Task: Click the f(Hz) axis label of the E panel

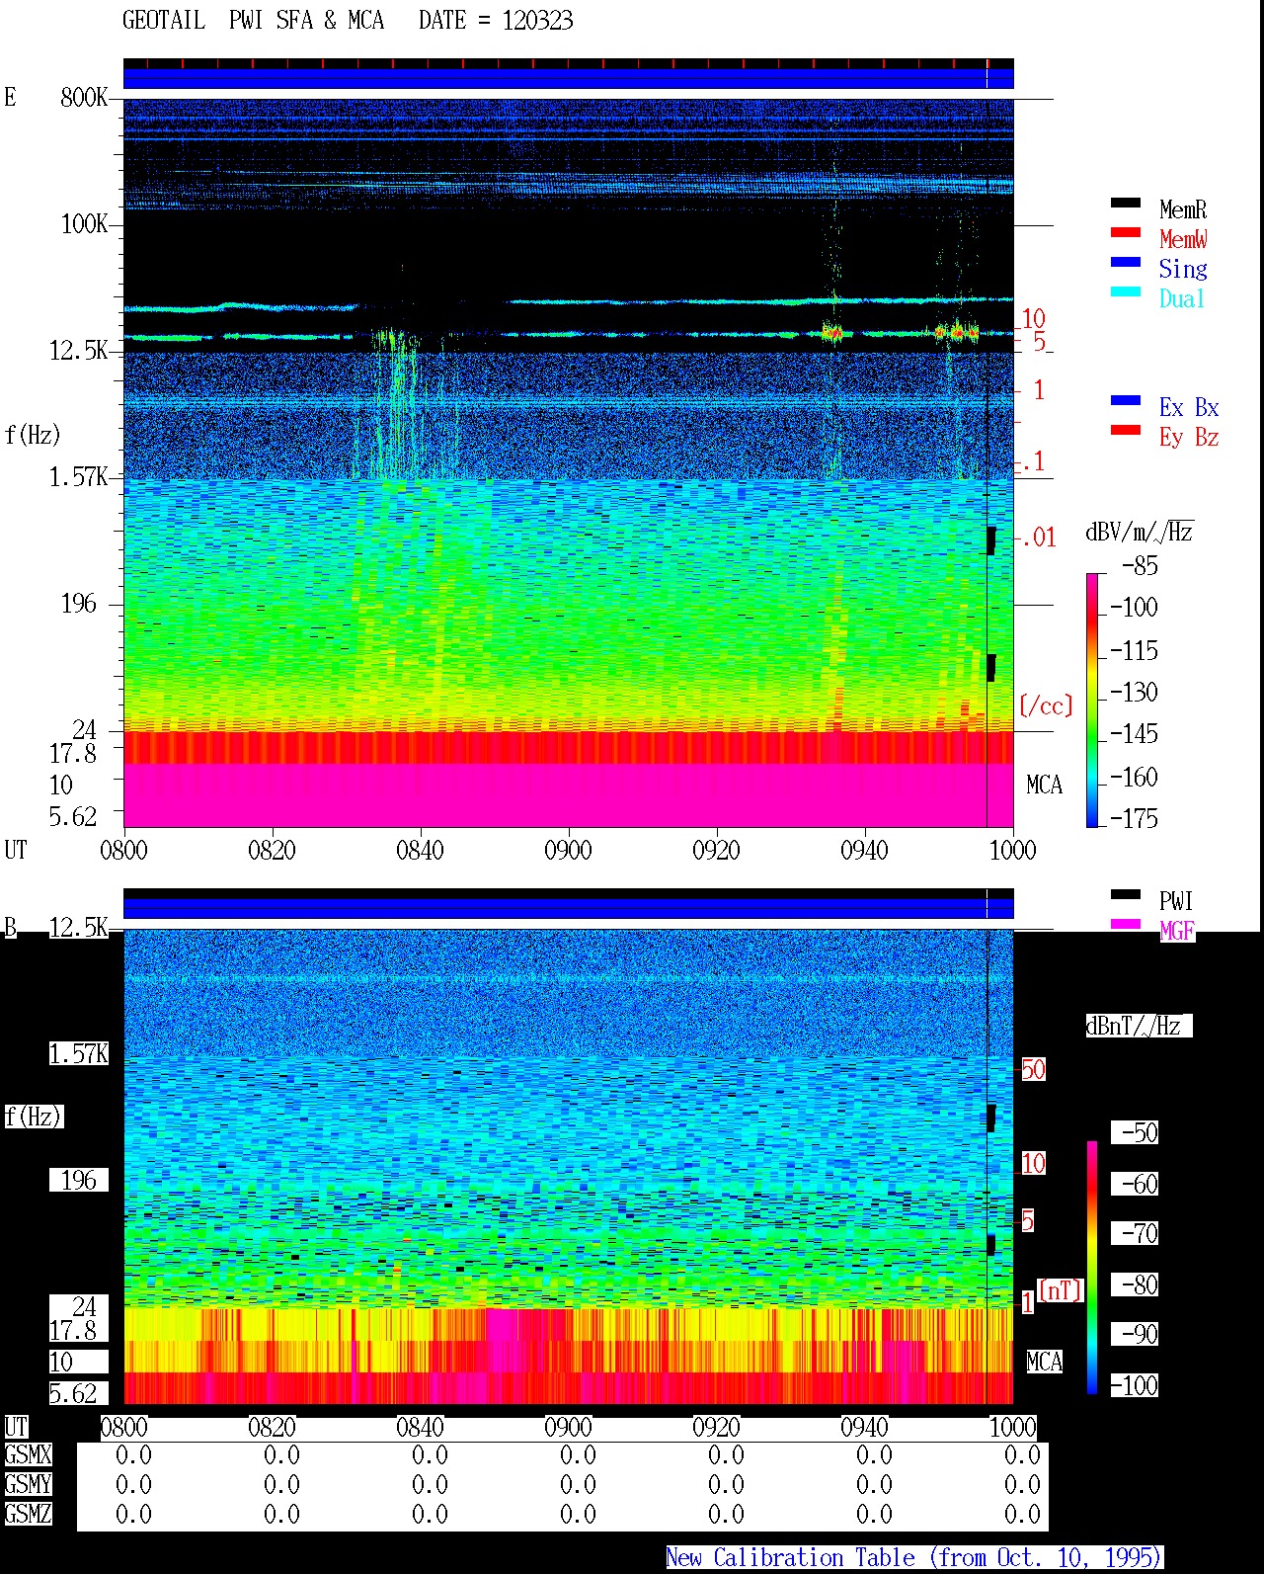Action: (33, 435)
